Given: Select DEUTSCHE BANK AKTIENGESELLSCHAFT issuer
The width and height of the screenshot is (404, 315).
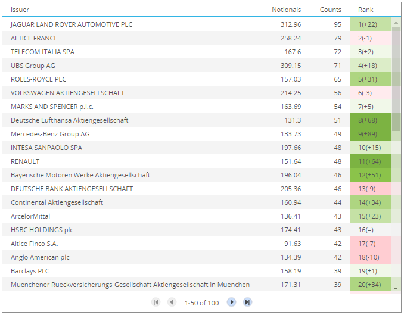Looking at the screenshot, I should click(72, 189).
